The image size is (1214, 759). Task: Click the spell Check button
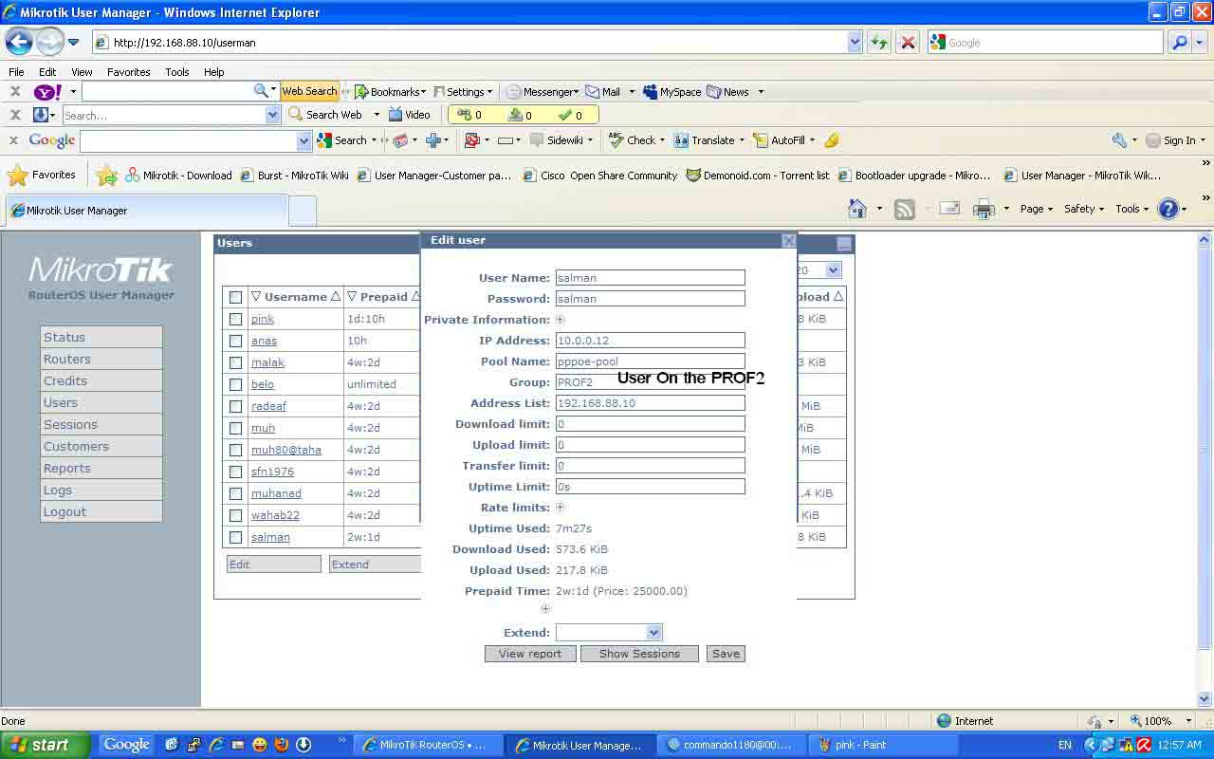636,140
